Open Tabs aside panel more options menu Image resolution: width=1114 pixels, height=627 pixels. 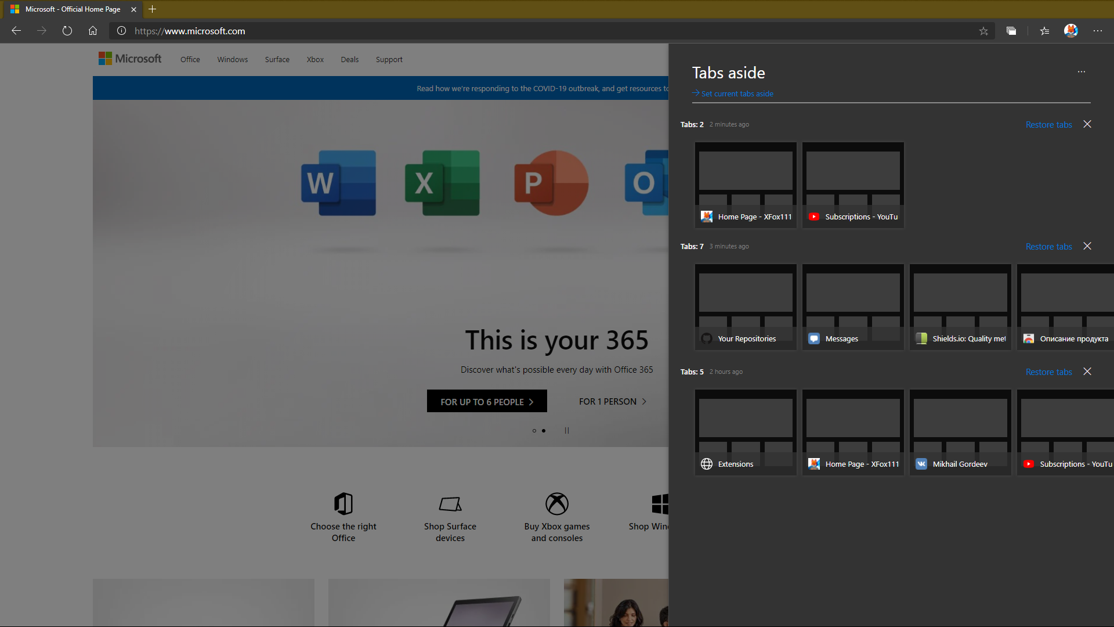tap(1082, 72)
